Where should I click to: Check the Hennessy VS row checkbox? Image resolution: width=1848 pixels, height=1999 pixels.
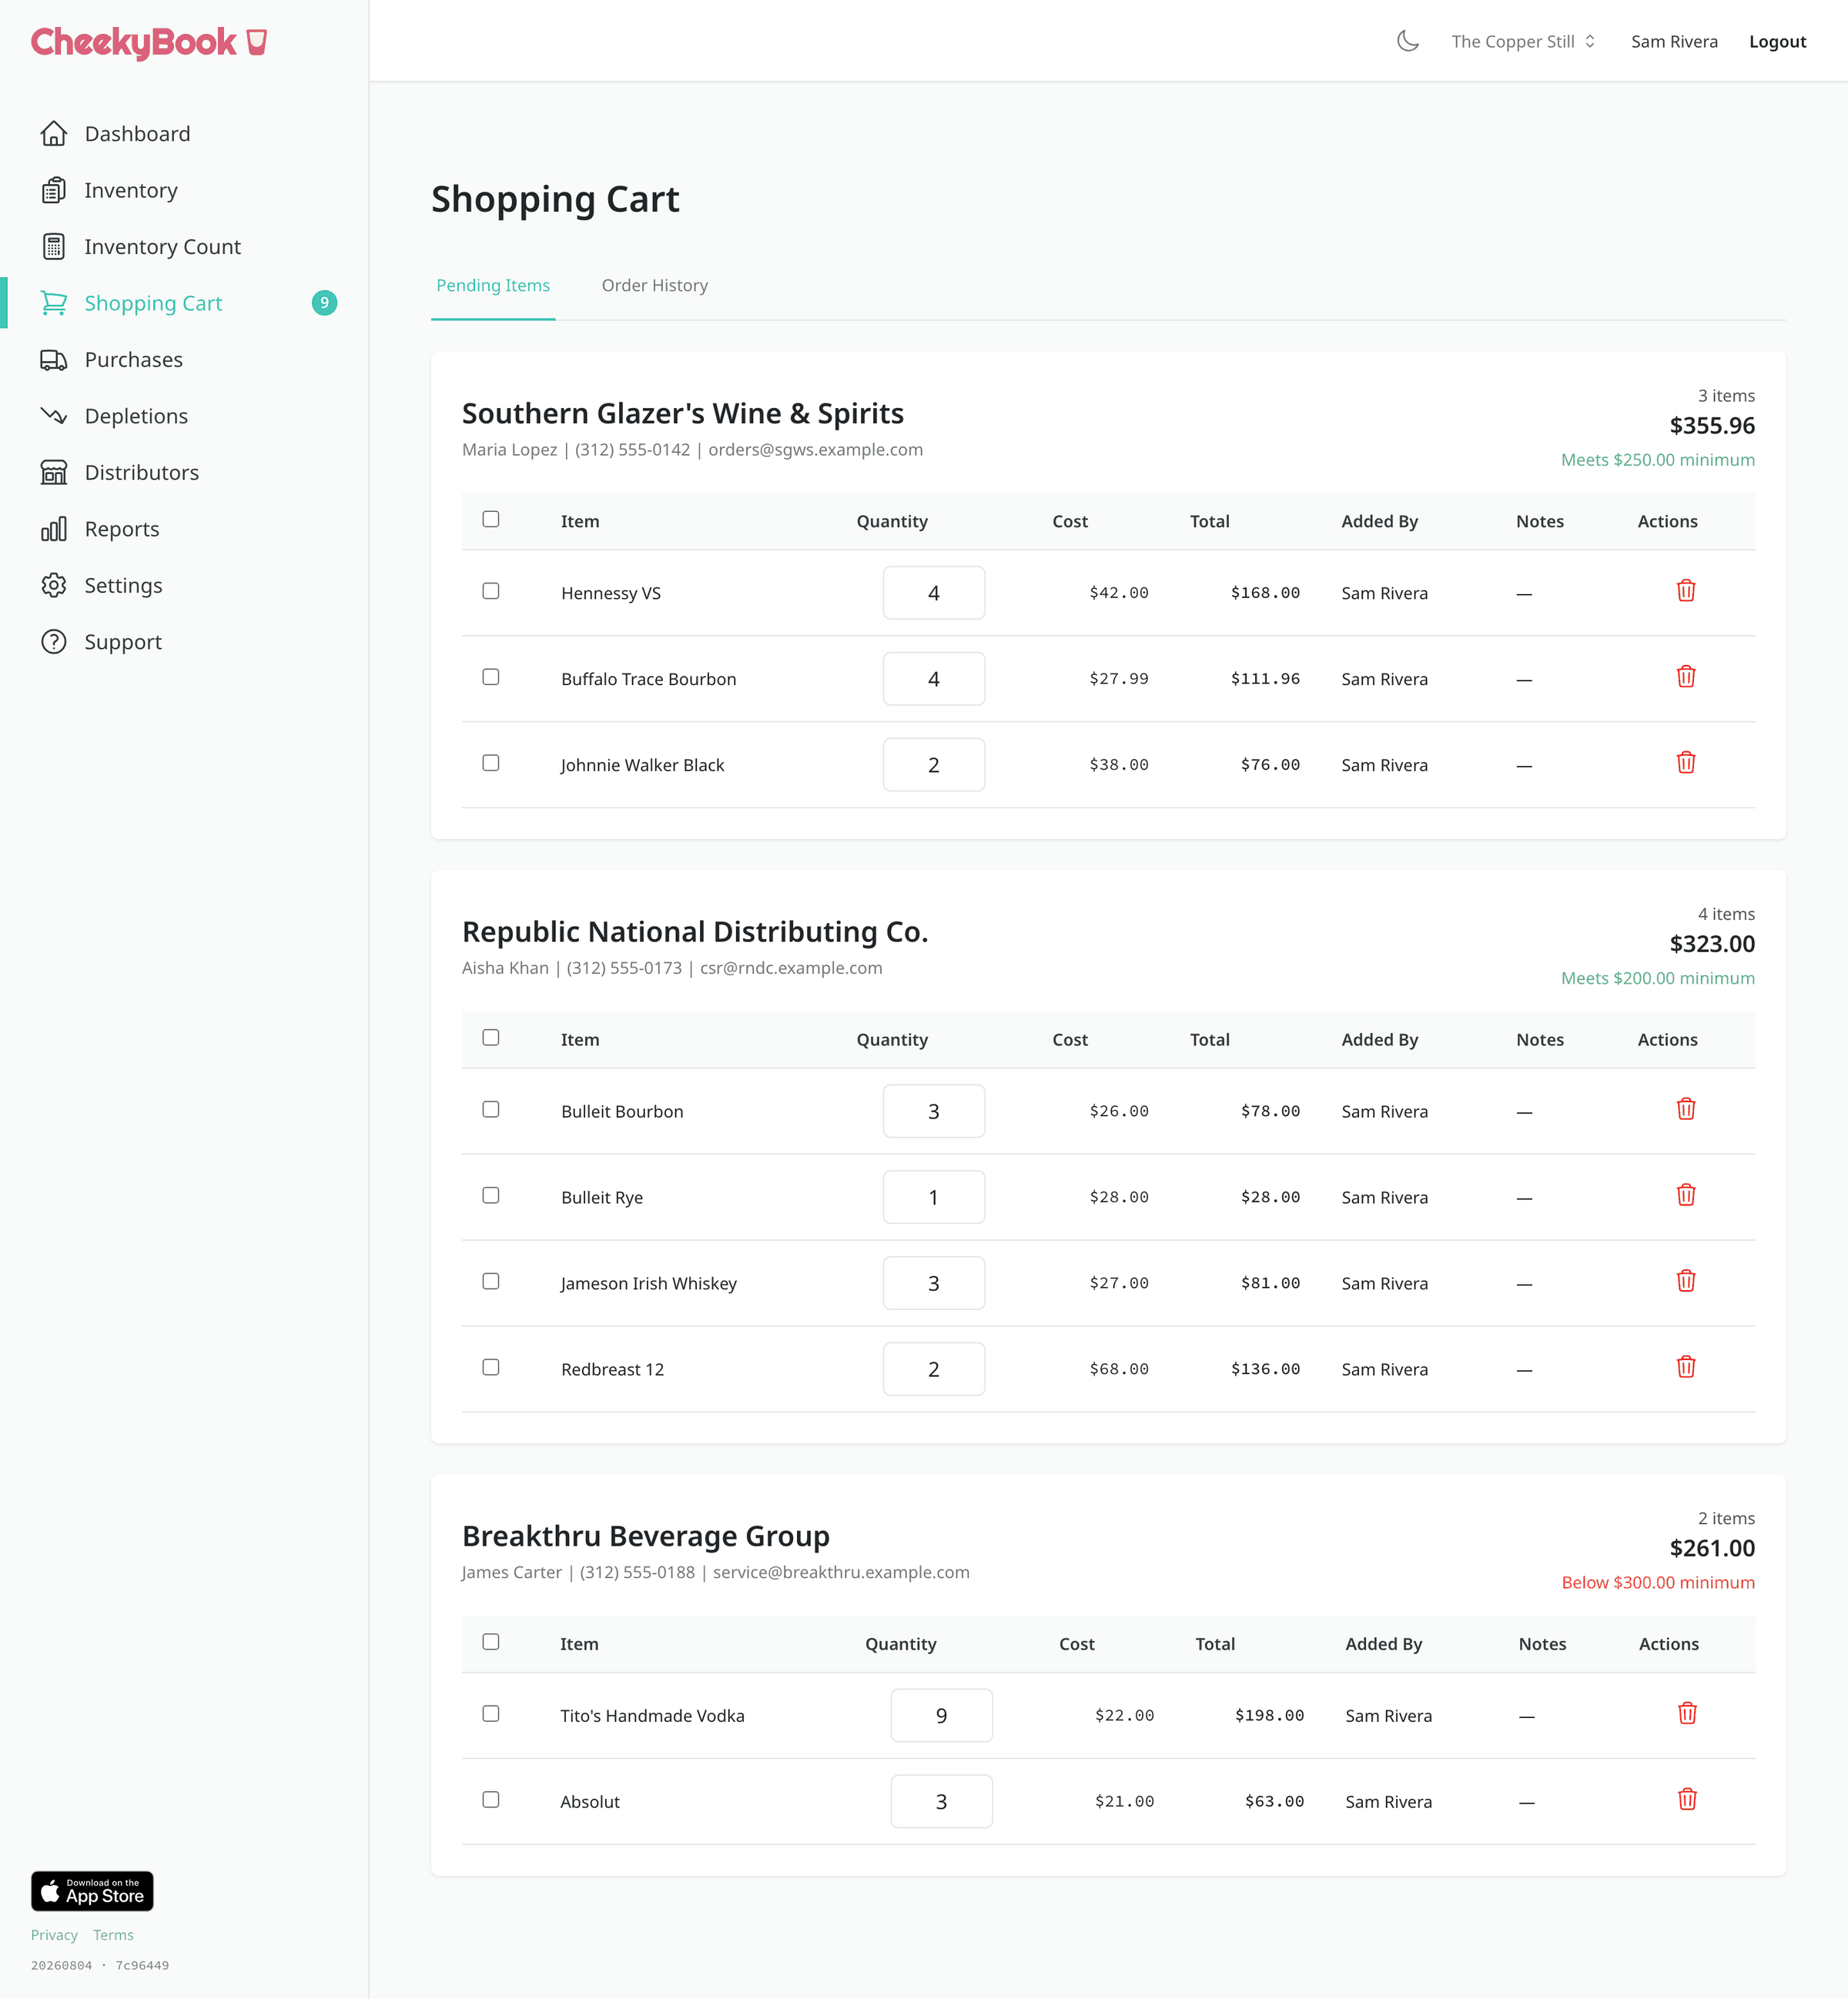point(491,590)
